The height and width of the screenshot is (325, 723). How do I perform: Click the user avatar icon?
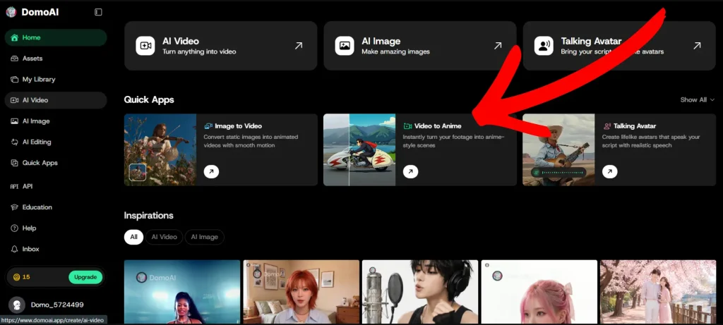tap(17, 305)
